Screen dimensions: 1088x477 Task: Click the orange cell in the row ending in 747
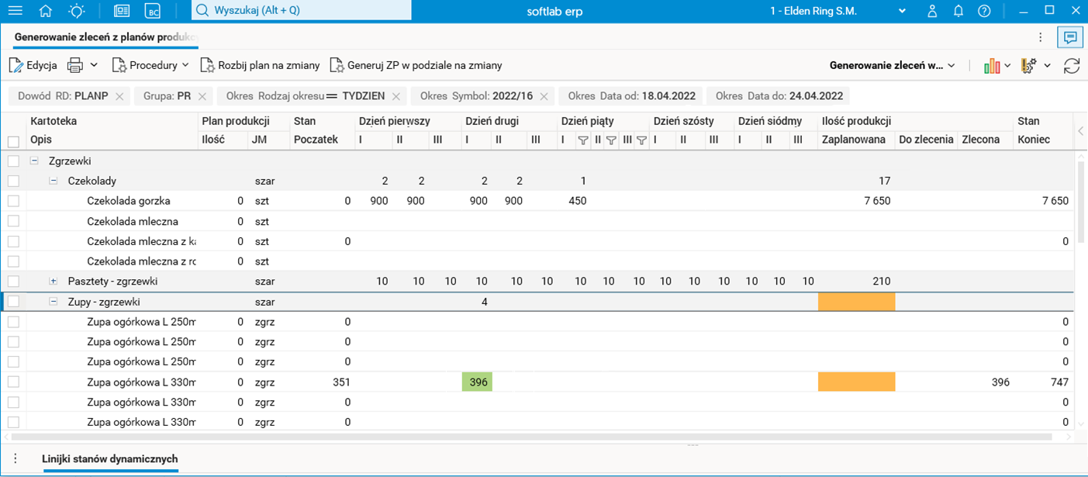(x=856, y=382)
